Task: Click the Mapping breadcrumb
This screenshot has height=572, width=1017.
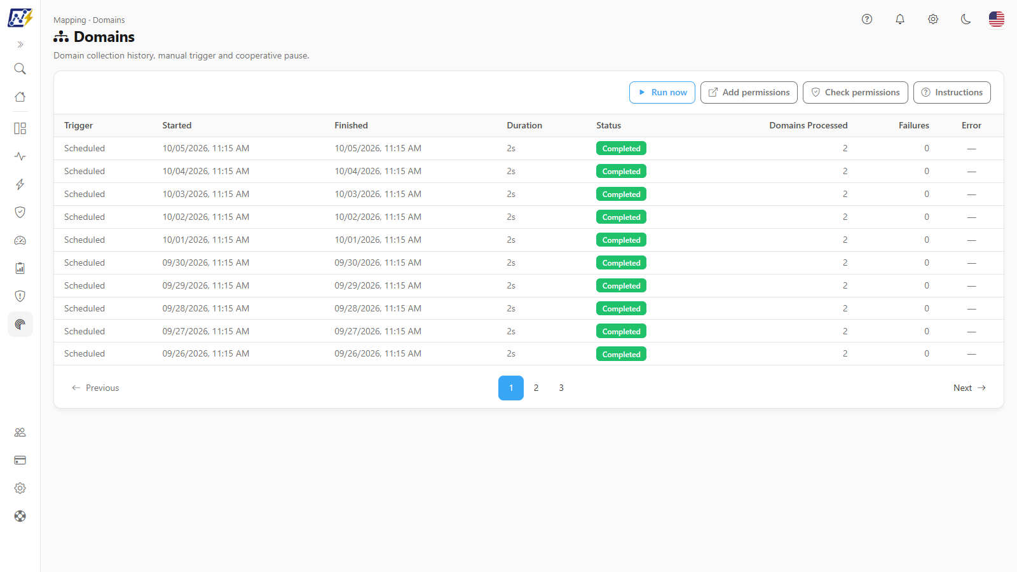Action: coord(69,20)
